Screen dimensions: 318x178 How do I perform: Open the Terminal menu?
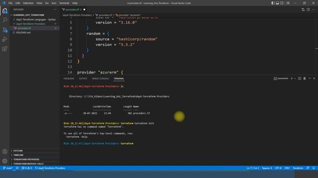(64, 3)
